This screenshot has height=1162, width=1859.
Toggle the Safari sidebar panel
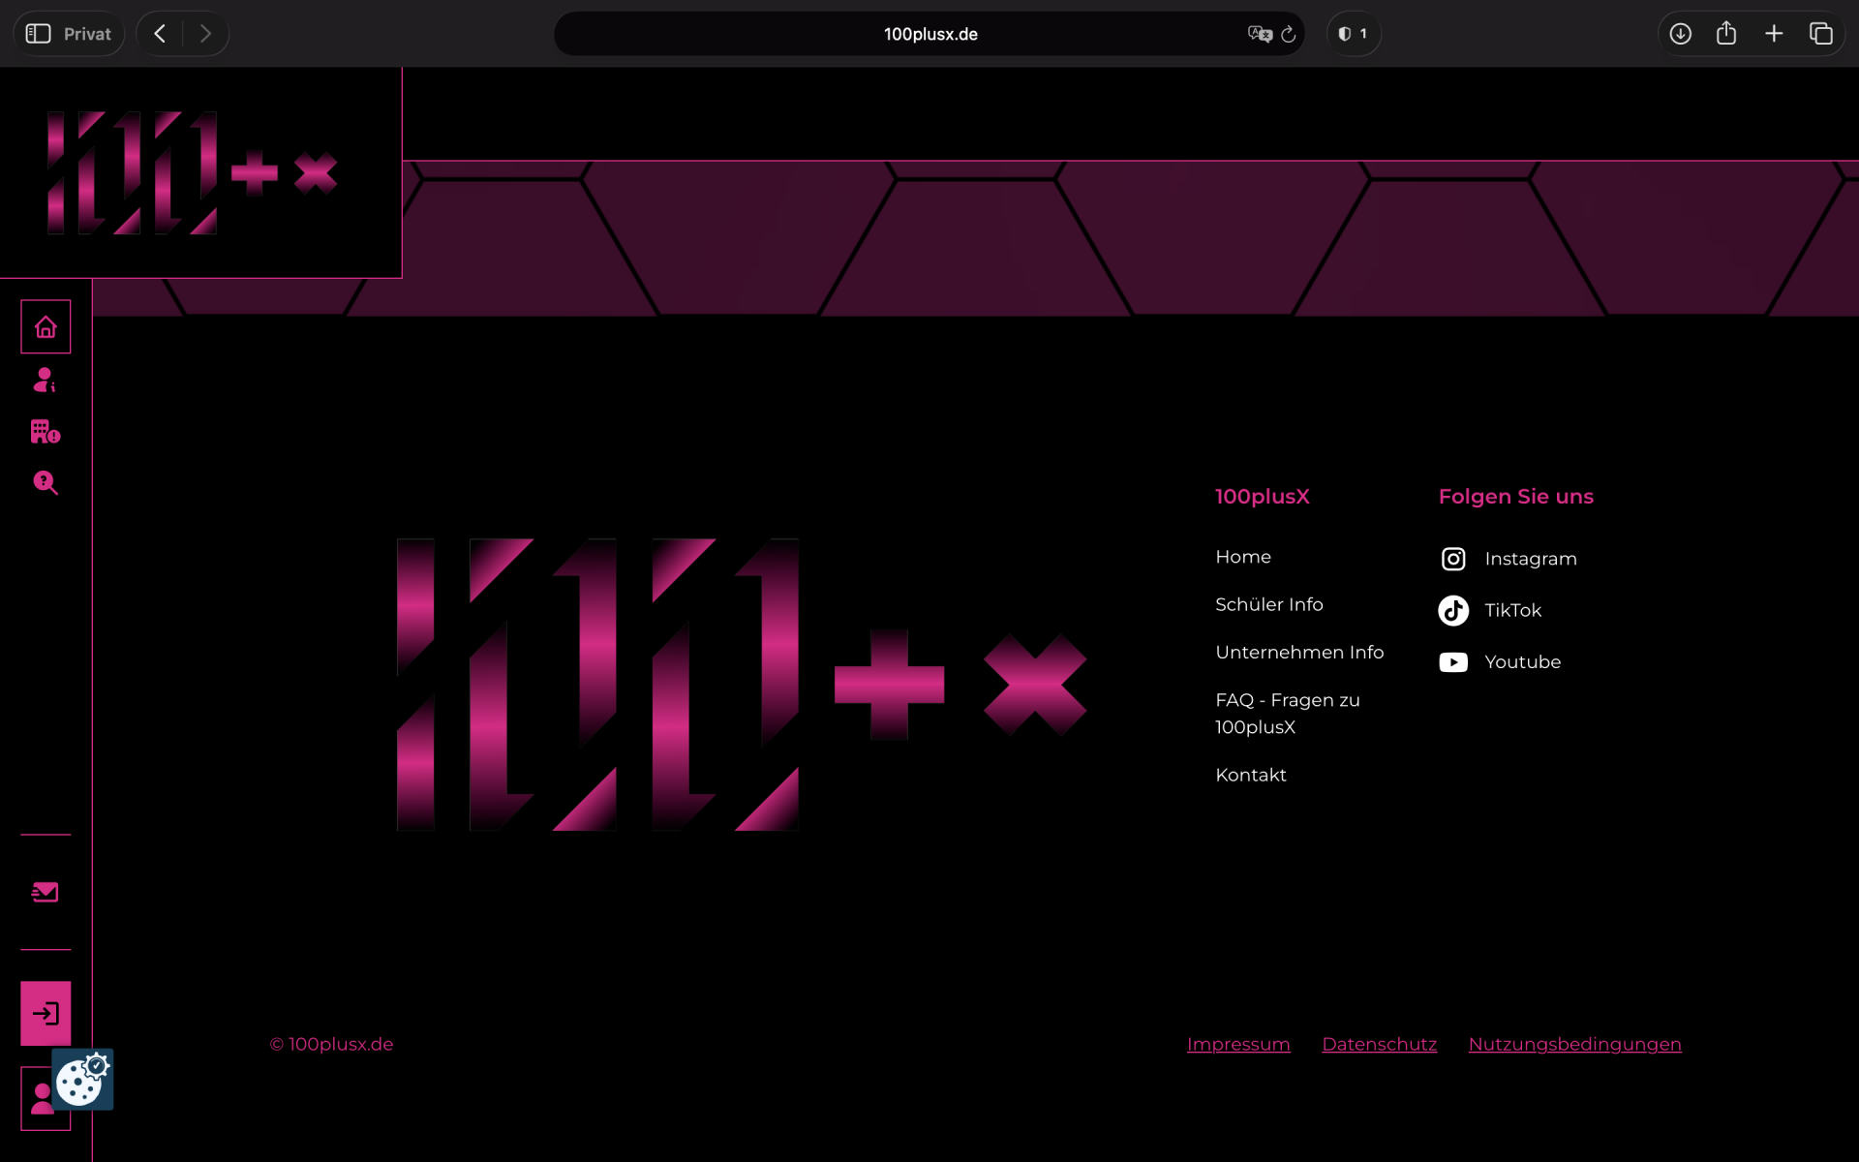pos(38,34)
